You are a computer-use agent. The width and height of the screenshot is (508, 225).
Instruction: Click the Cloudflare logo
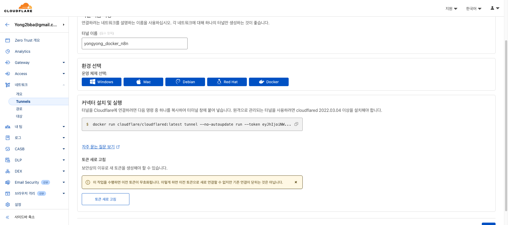18,8
